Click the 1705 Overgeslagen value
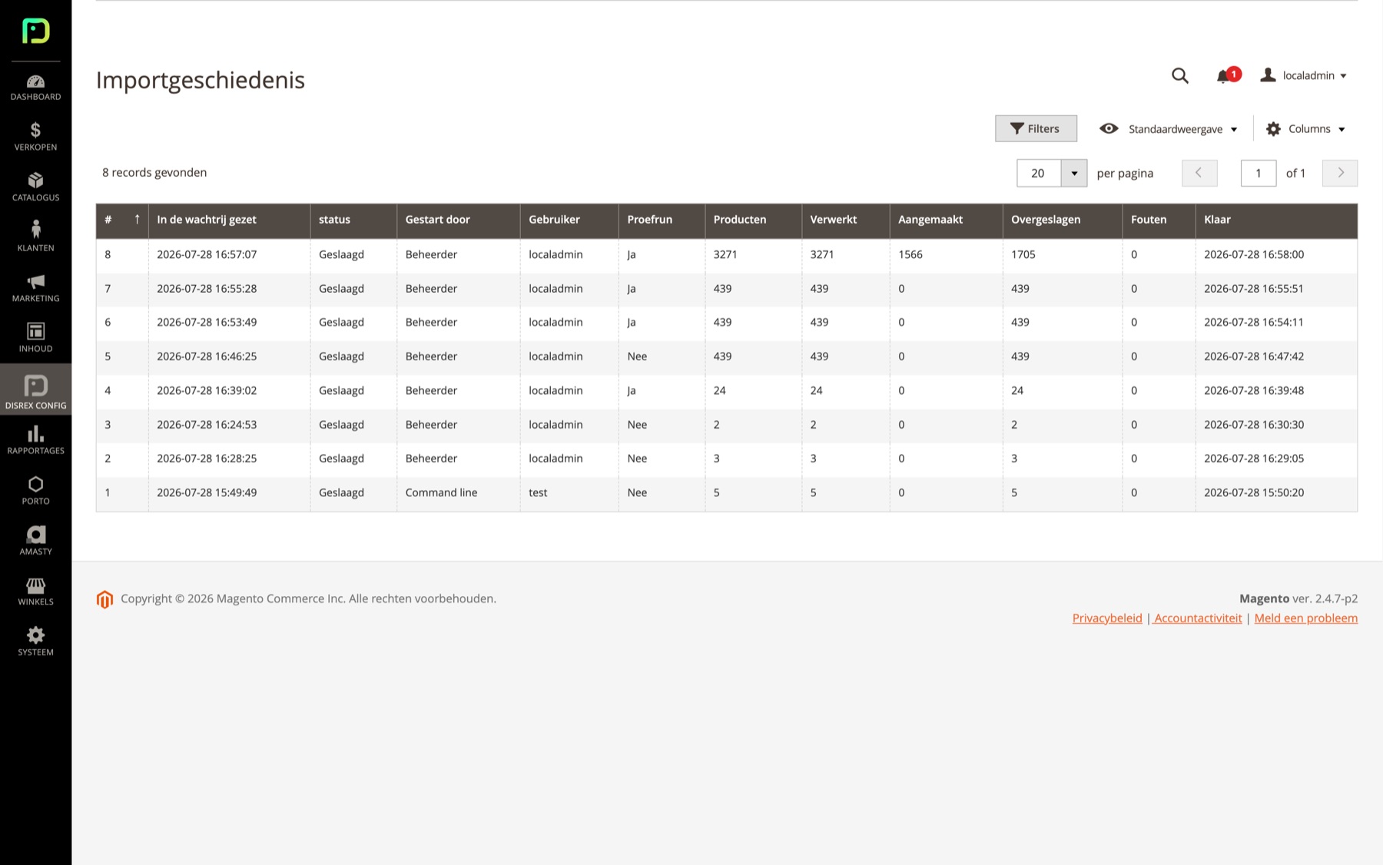This screenshot has height=865, width=1383. coord(1023,254)
